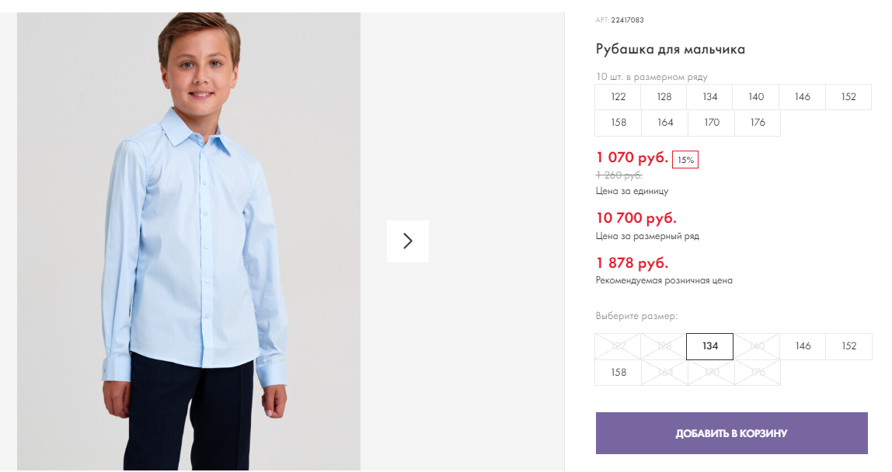Click the unavailable size 140 option
The height and width of the screenshot is (472, 892).
[757, 346]
